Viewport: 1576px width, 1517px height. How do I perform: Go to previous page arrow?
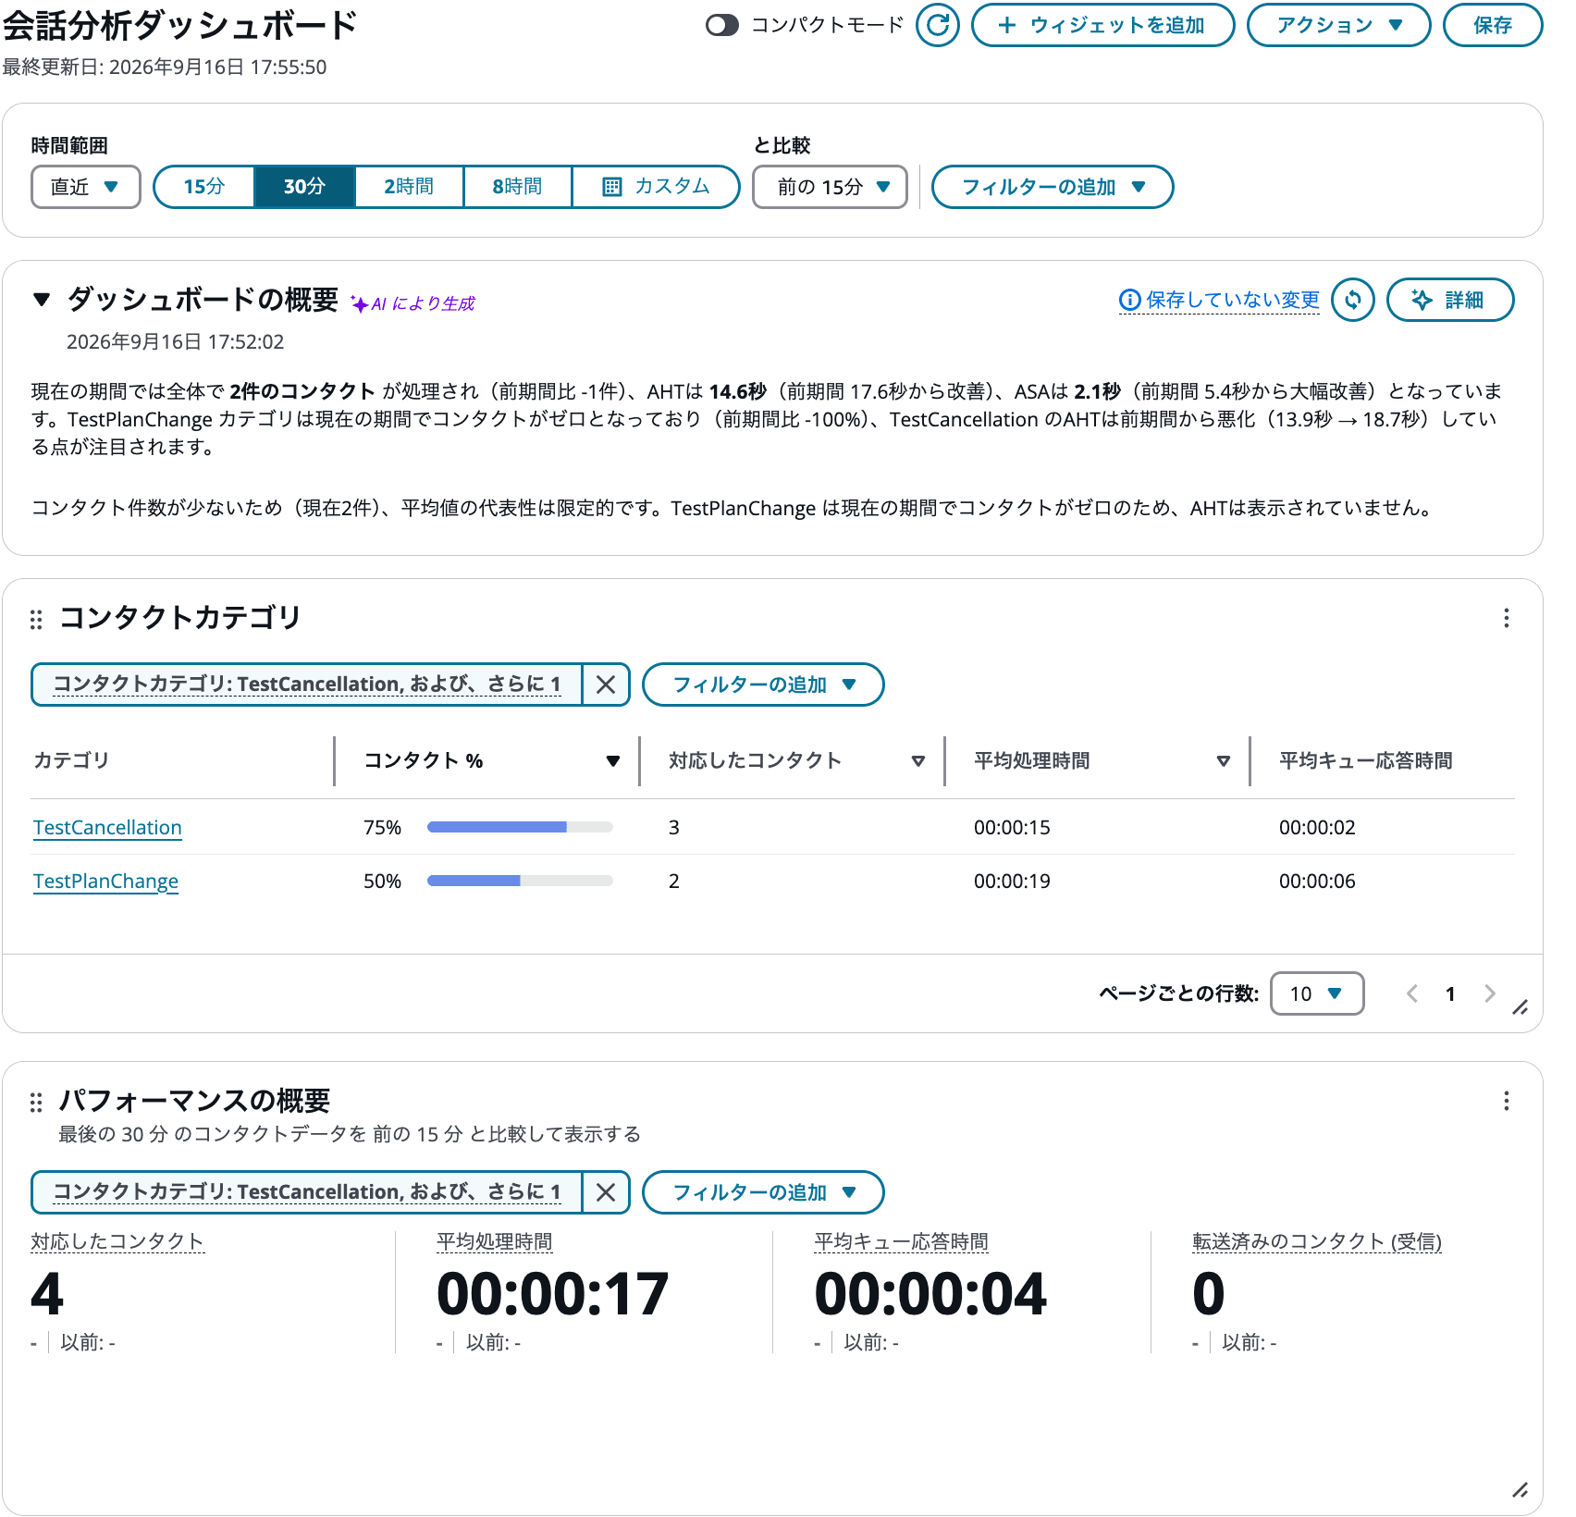click(1412, 993)
